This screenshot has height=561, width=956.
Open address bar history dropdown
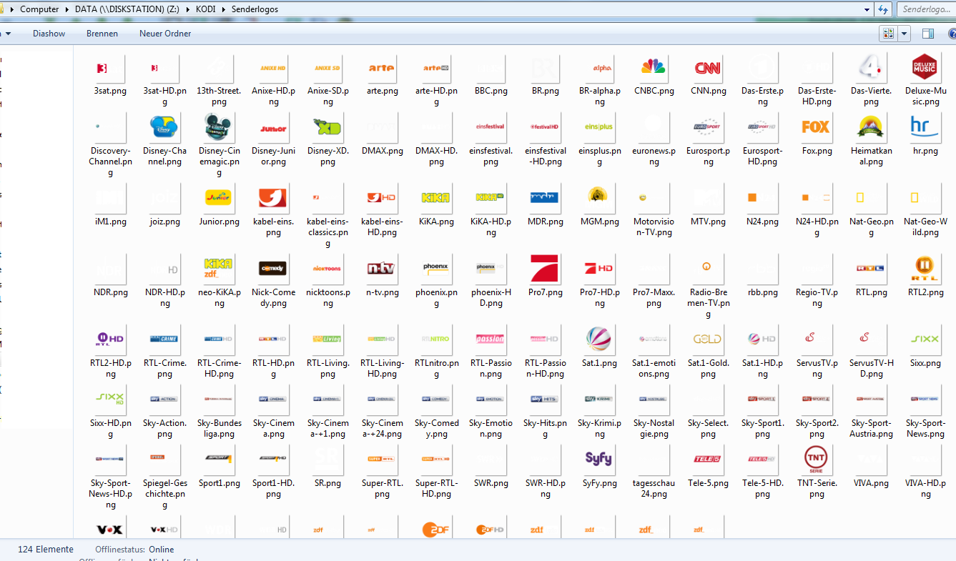pos(866,9)
